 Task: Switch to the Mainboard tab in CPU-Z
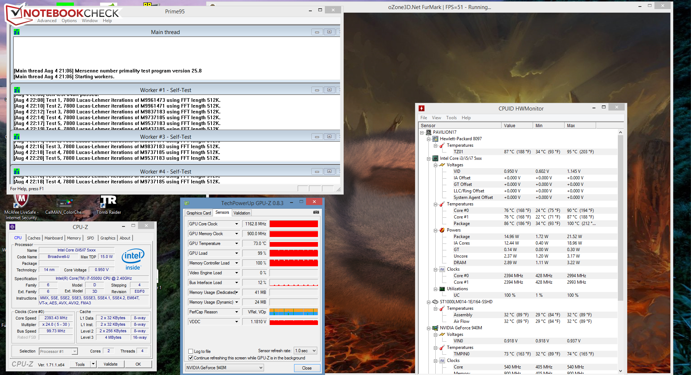54,238
